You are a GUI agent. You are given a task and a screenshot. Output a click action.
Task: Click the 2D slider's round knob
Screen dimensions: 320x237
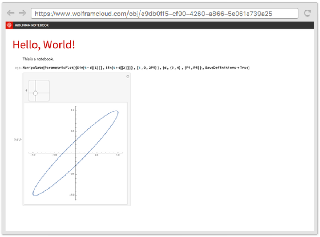[x=35, y=93]
